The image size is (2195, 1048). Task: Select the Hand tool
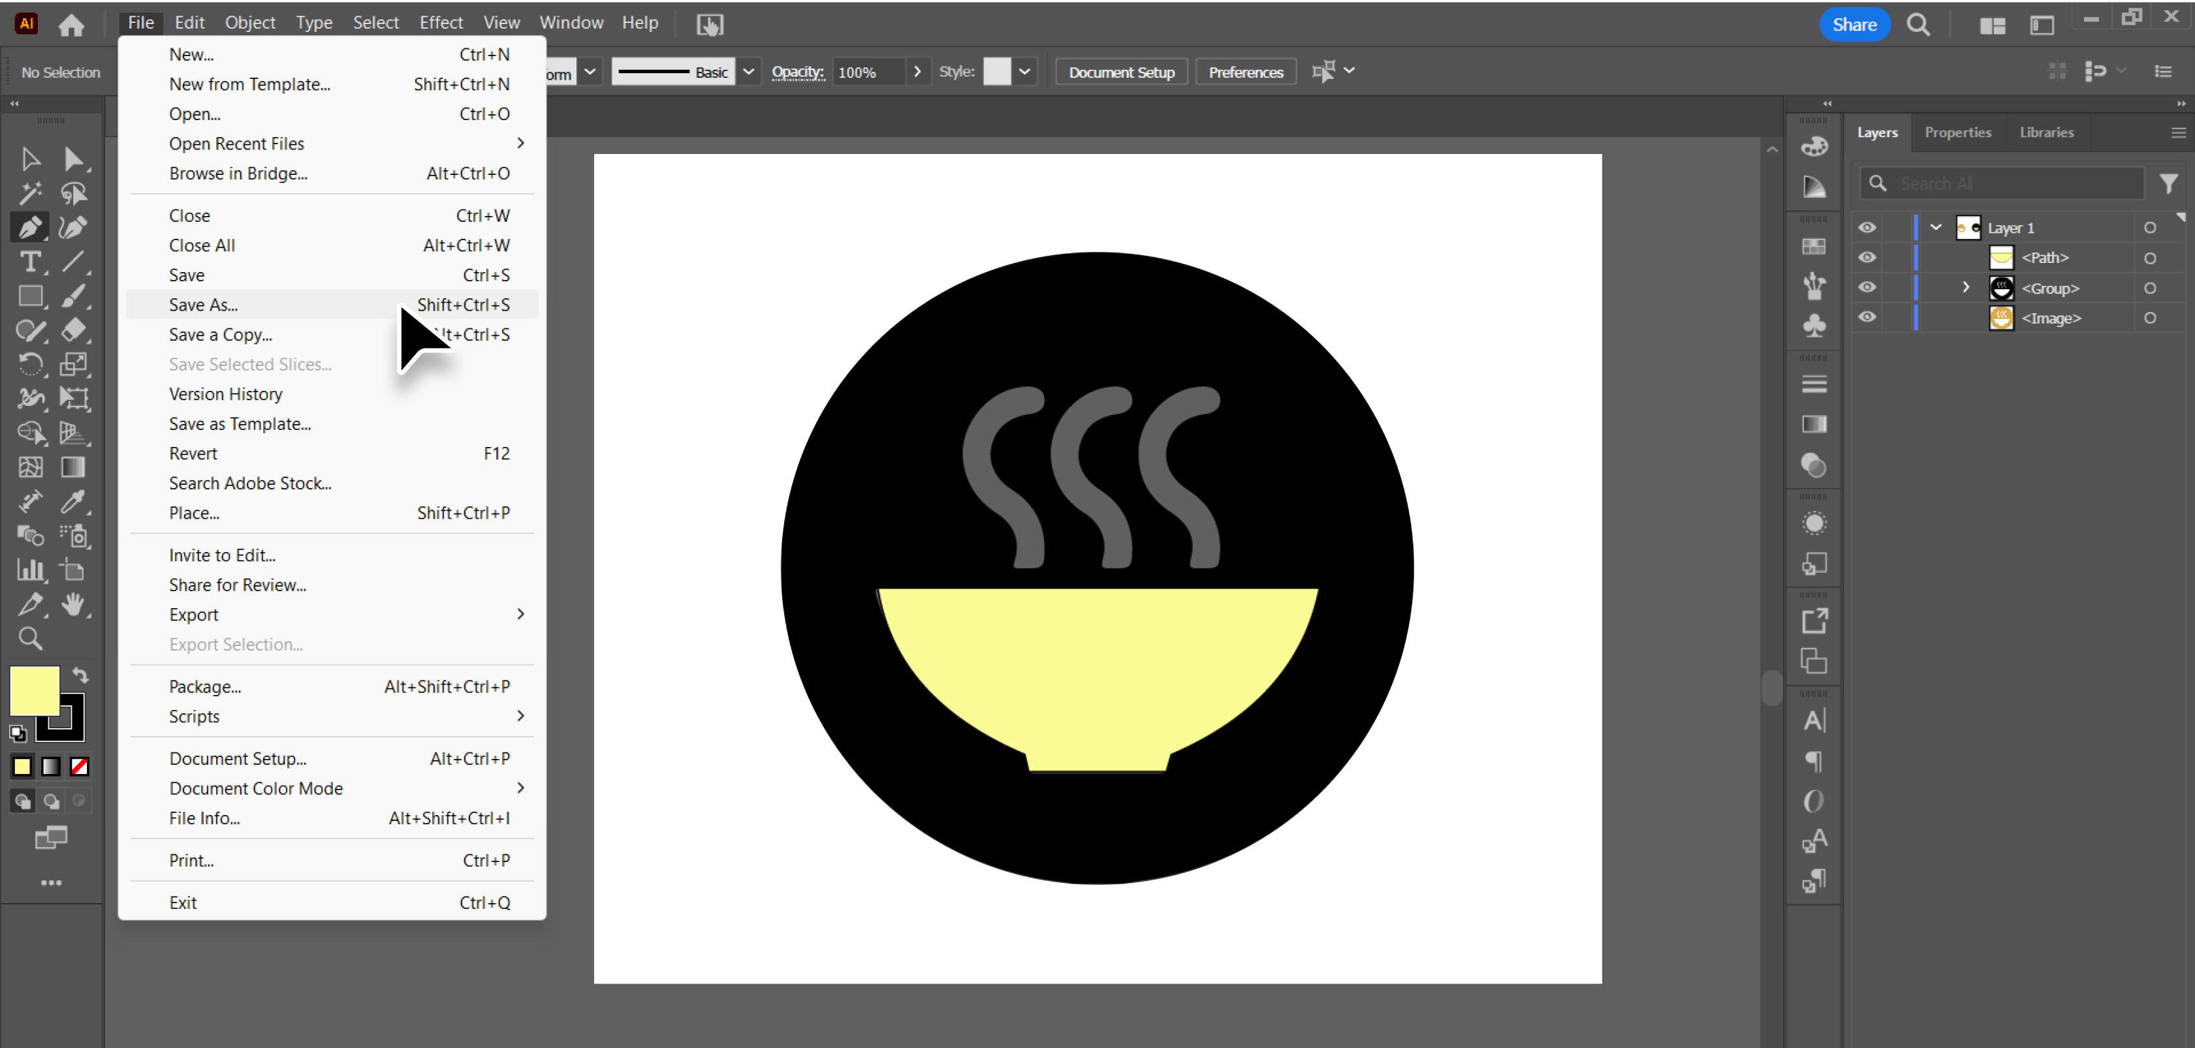[73, 604]
